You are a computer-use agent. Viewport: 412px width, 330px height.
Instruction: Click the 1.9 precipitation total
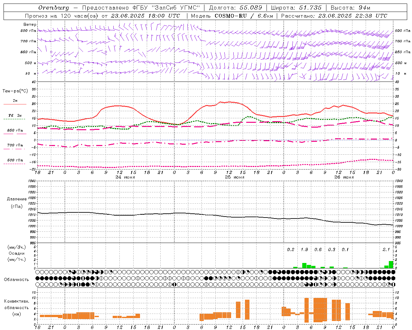[304, 249]
